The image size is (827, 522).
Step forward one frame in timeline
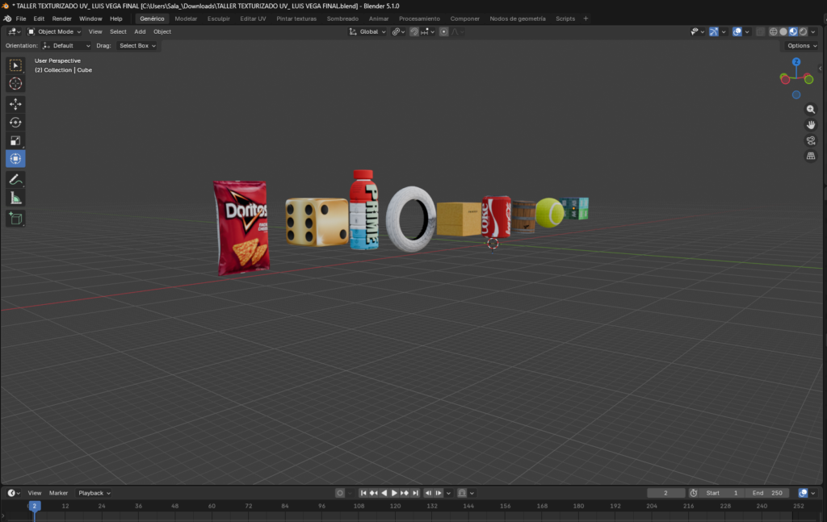pos(439,493)
